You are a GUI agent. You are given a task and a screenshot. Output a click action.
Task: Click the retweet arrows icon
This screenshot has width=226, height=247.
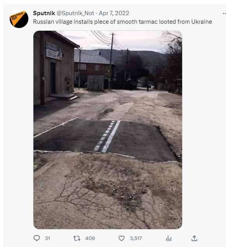tap(77, 238)
